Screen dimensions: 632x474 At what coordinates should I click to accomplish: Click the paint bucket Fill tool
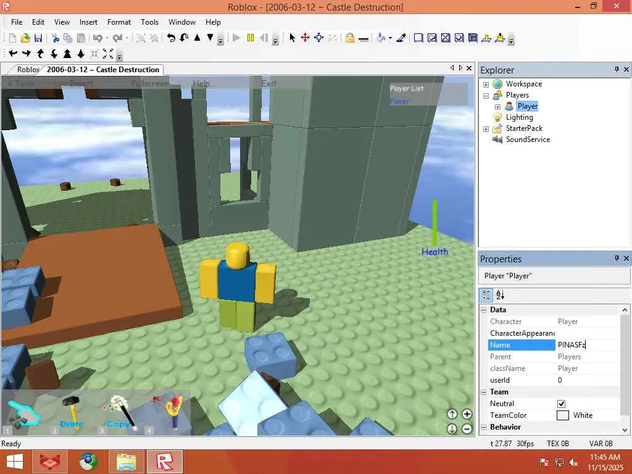coord(381,38)
